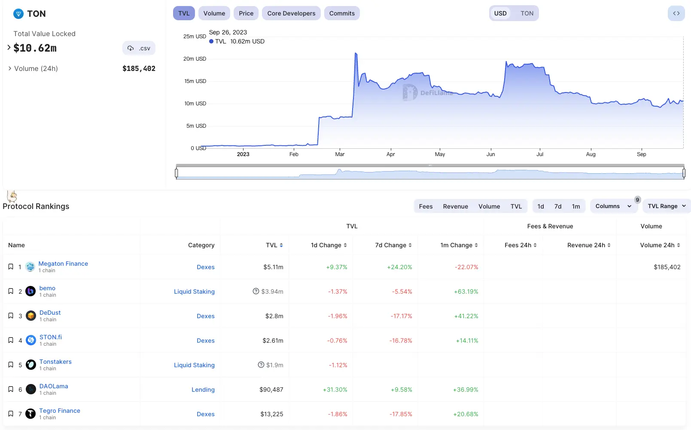
Task: Select the Fees column group tab
Action: [x=426, y=206]
